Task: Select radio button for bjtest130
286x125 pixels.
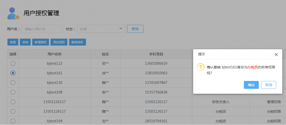Action: [13, 83]
